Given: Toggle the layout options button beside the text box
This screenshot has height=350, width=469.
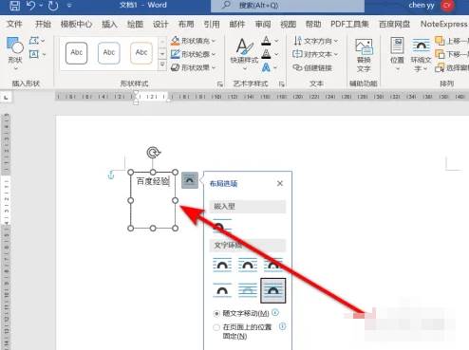Looking at the screenshot, I should coord(190,180).
